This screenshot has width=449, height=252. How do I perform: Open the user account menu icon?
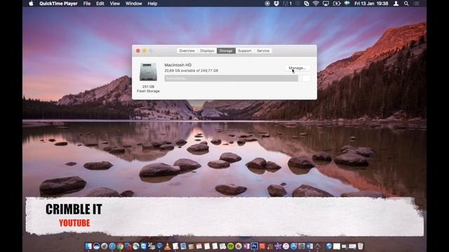pos(396,3)
